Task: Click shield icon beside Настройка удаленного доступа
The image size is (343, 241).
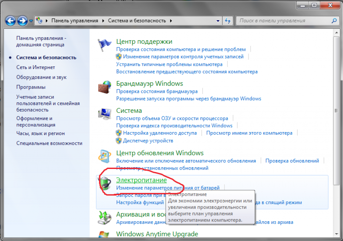Action: (119, 133)
